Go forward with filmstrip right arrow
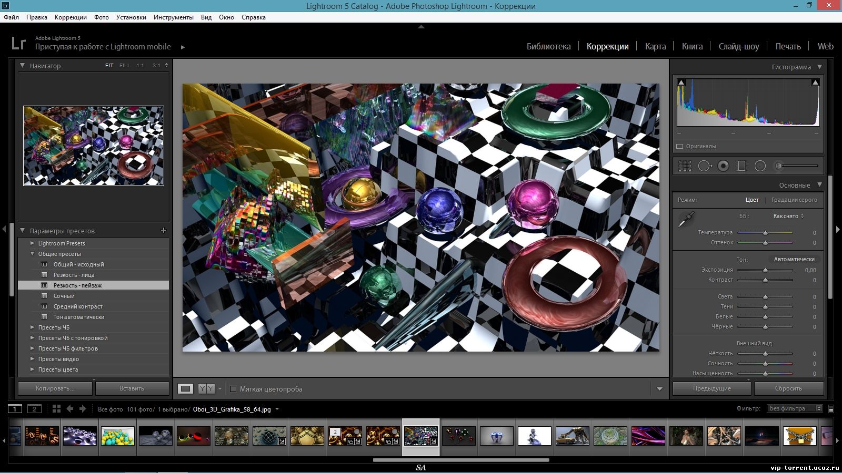Screen dimensions: 842x473 click(x=83, y=409)
